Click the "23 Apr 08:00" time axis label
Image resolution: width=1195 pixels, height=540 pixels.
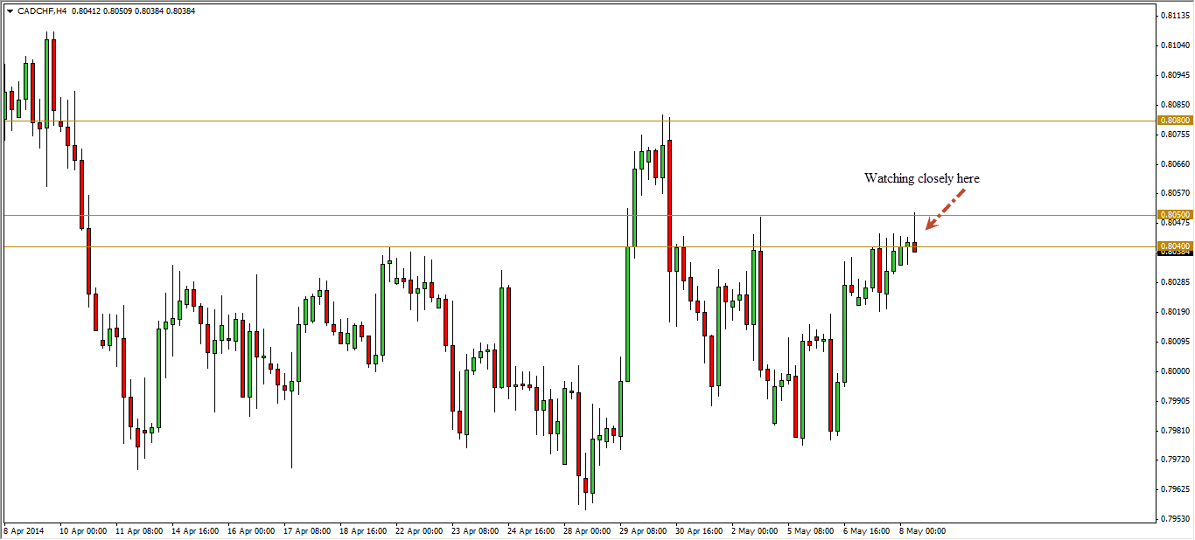[475, 530]
